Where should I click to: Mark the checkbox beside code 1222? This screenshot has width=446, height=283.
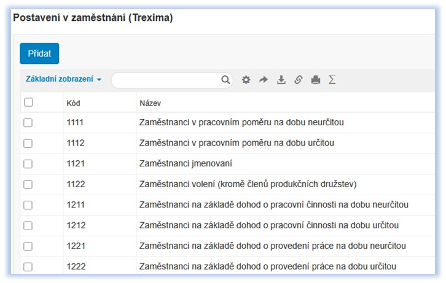click(x=28, y=266)
